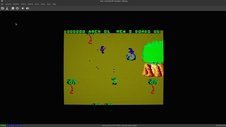Open the Help menu
226x127 pixels.
click(54, 4)
